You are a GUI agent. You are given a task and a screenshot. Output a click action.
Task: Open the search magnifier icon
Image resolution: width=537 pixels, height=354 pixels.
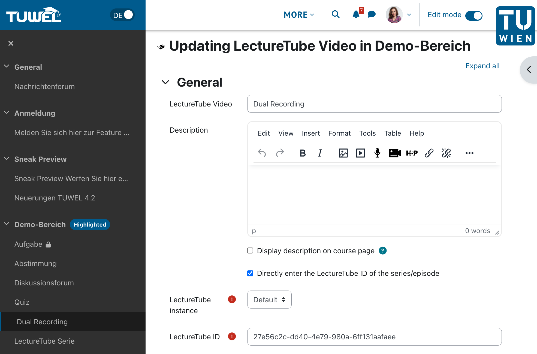[x=336, y=14]
